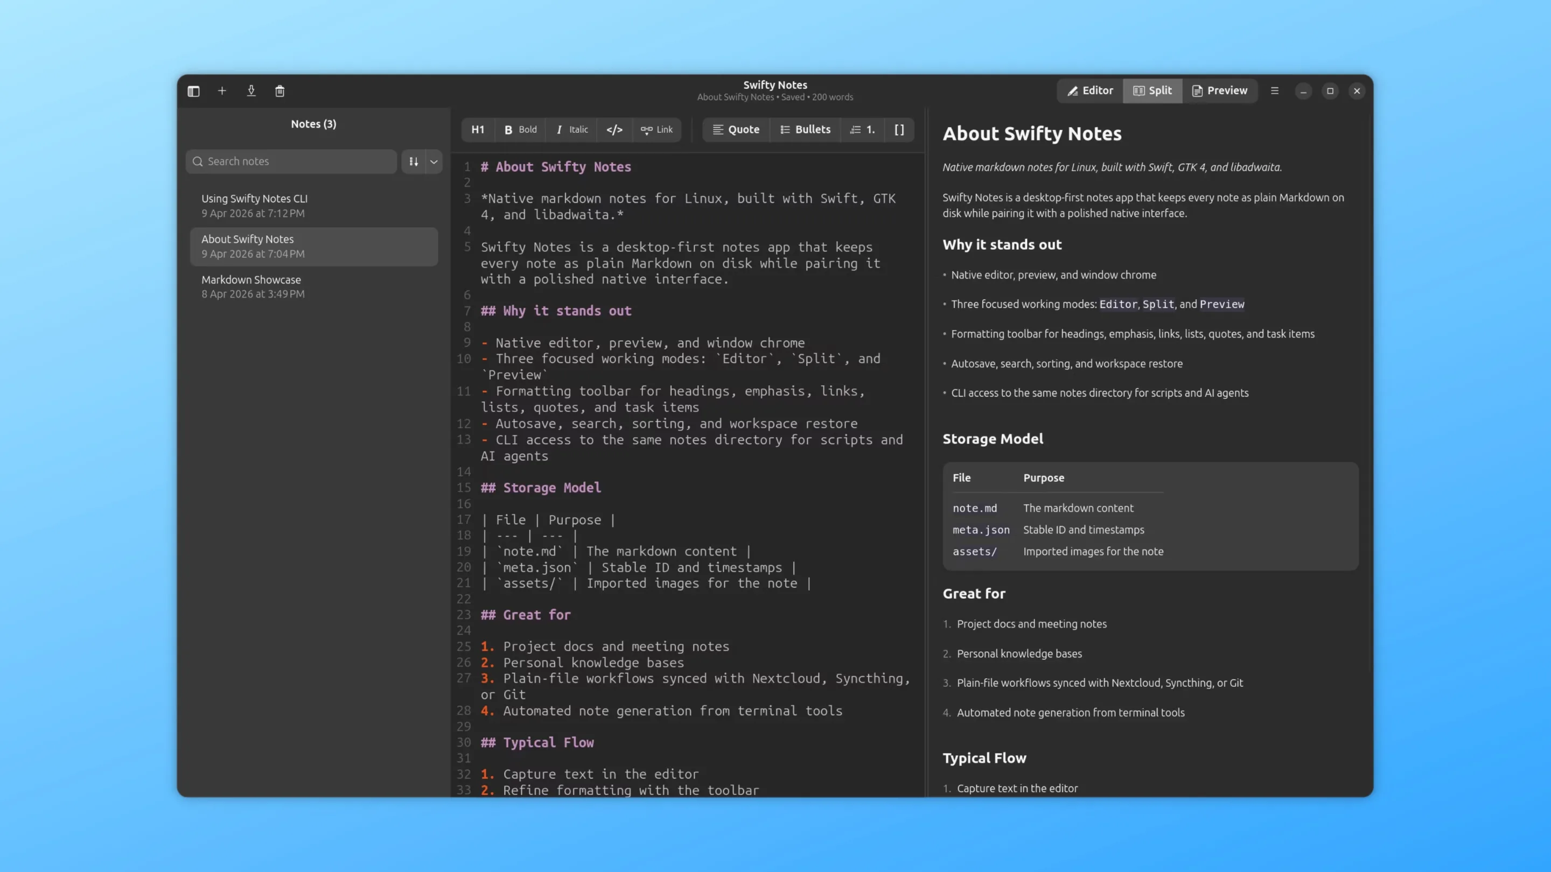The image size is (1551, 872).
Task: Toggle the notes sidebar panel
Action: (193, 91)
